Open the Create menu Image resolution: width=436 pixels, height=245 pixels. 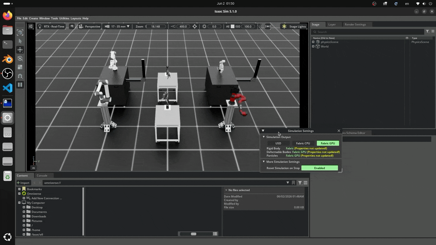(33, 18)
